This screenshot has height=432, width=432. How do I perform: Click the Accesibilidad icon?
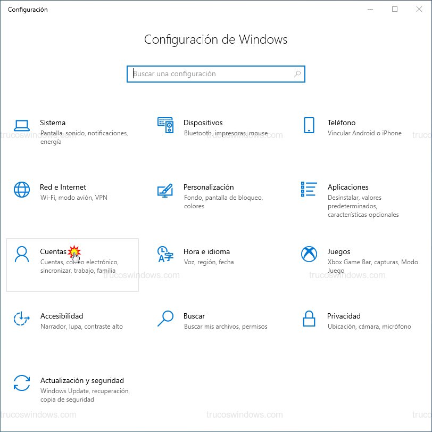21,318
